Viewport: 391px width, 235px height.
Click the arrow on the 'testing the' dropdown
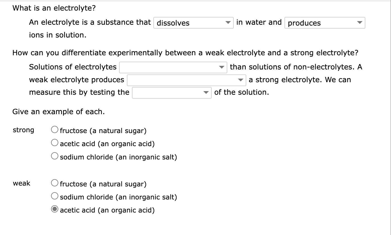point(206,92)
